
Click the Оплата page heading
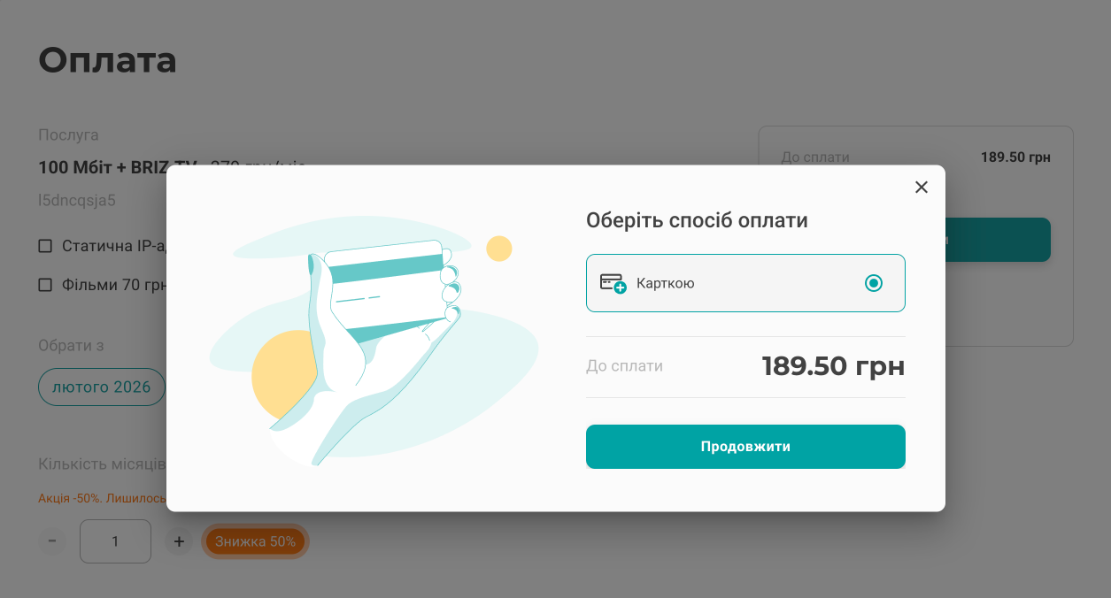click(x=108, y=59)
